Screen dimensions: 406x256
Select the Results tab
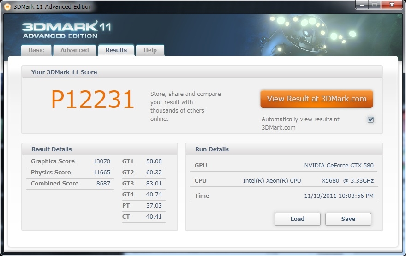pos(116,50)
